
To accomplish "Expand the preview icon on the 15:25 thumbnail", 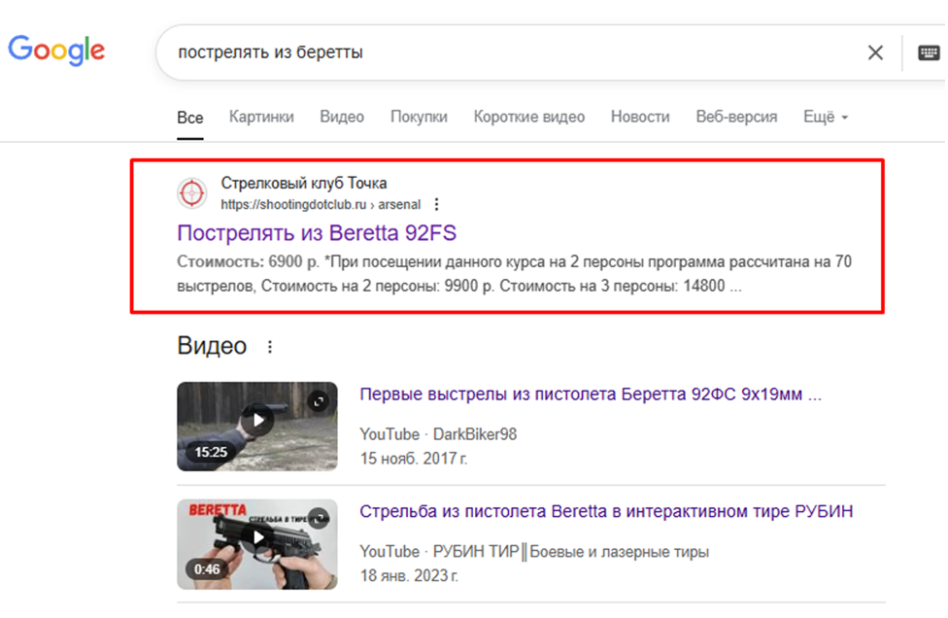I will pos(318,401).
